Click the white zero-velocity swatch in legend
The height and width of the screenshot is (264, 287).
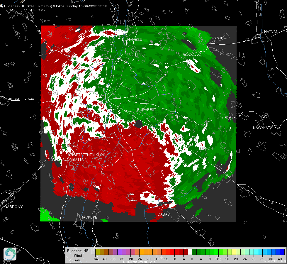pyautogui.click(x=190, y=252)
